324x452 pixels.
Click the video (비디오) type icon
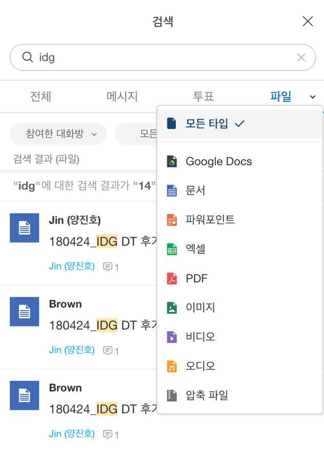point(172,337)
